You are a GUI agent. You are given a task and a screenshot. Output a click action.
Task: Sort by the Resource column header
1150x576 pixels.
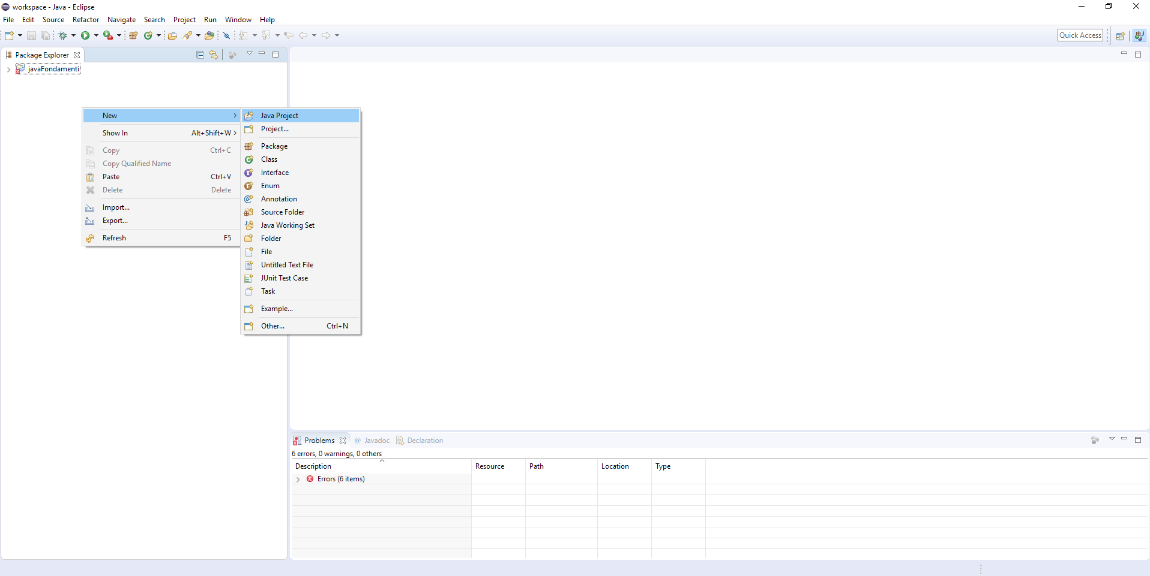[x=498, y=466]
